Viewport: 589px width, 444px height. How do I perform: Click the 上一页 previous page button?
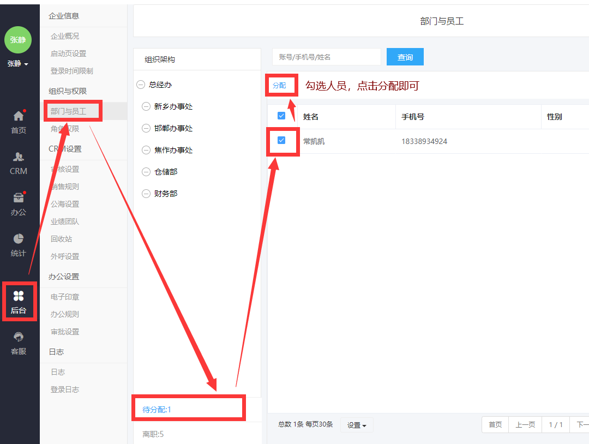click(x=525, y=425)
